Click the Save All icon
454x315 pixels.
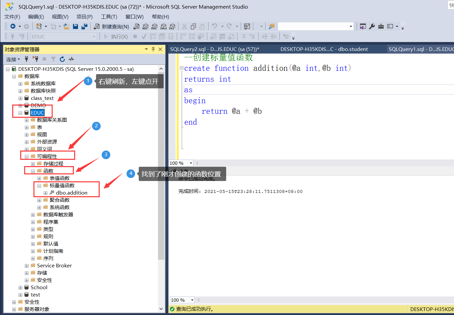[x=84, y=26]
